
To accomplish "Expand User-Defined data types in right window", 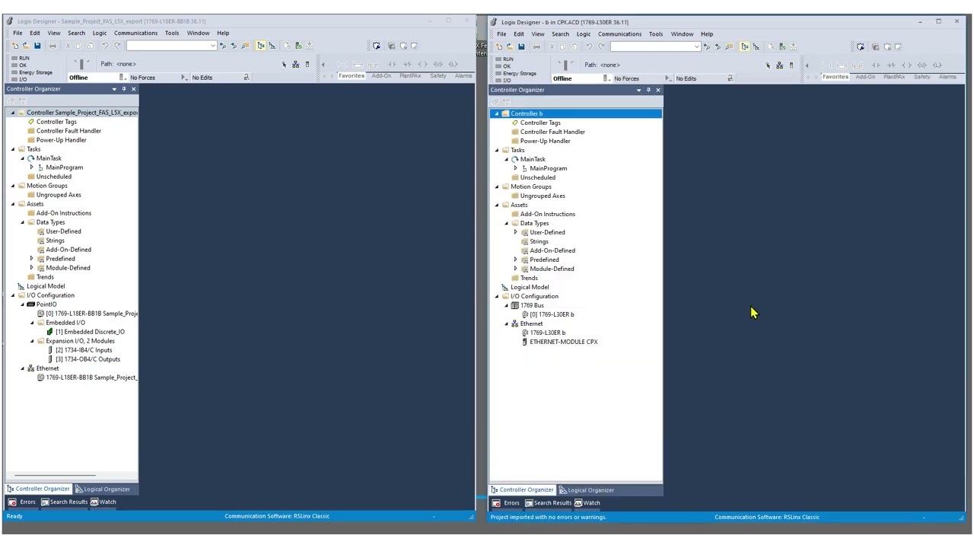I will pyautogui.click(x=515, y=232).
